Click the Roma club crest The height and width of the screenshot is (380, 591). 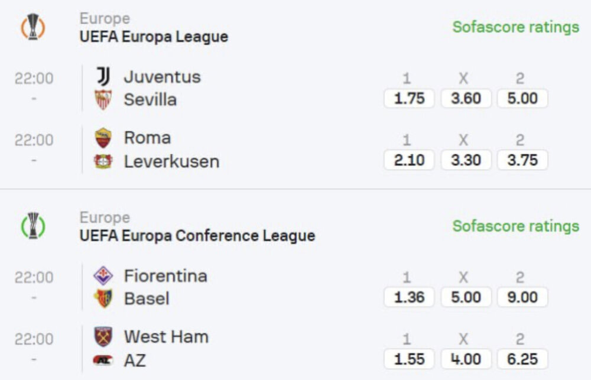[x=103, y=138]
